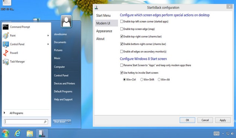The image size is (236, 138).
Task: Open Control Panel in right Start column
Action: pos(61,76)
